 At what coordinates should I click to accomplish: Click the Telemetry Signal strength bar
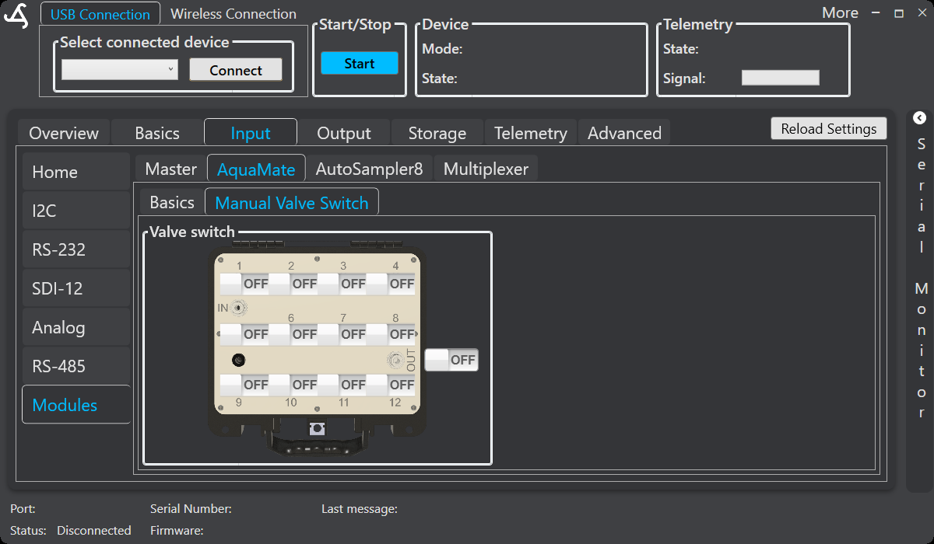[781, 78]
